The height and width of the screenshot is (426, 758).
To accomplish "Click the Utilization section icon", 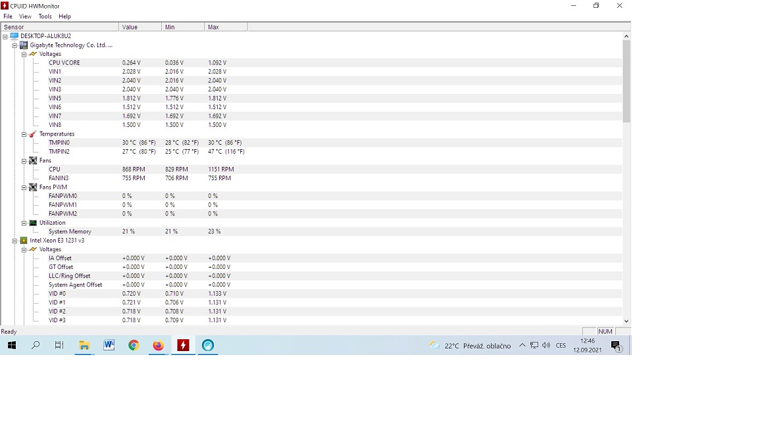I will point(33,223).
